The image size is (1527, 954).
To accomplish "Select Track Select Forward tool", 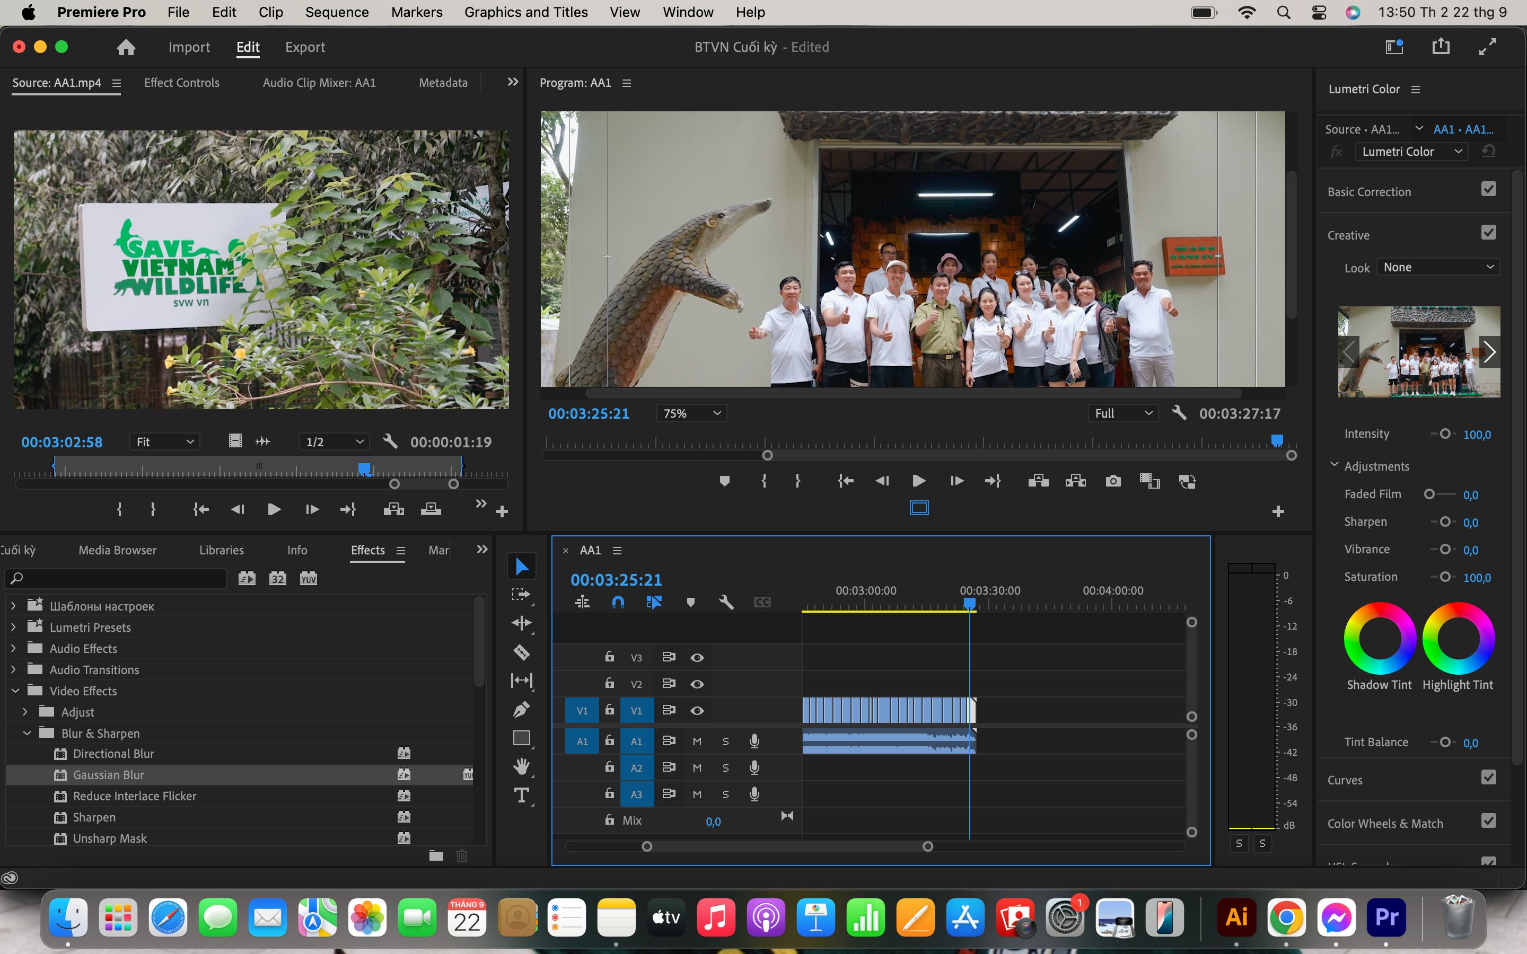I will [x=521, y=594].
